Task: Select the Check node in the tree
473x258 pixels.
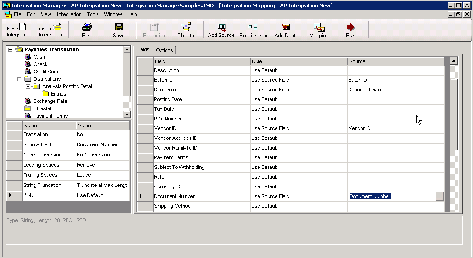Action: (40, 64)
